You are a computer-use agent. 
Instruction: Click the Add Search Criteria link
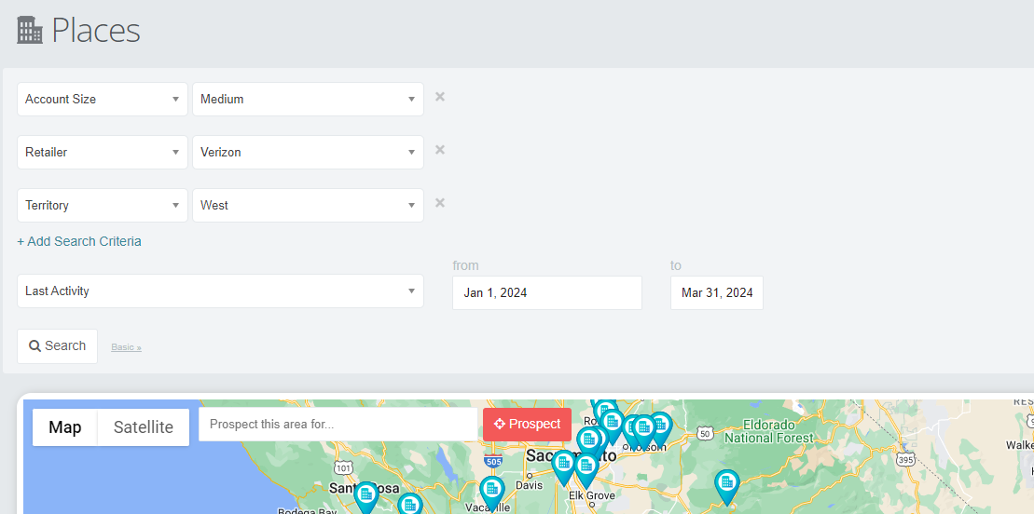click(79, 241)
